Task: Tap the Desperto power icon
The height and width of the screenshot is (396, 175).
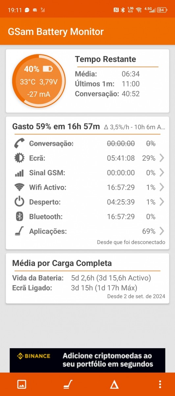Action: click(19, 202)
